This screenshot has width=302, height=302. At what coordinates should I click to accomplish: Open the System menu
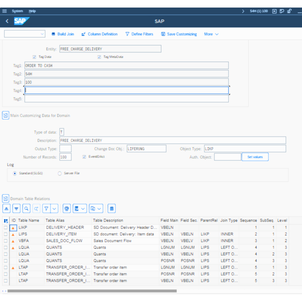pyautogui.click(x=17, y=11)
